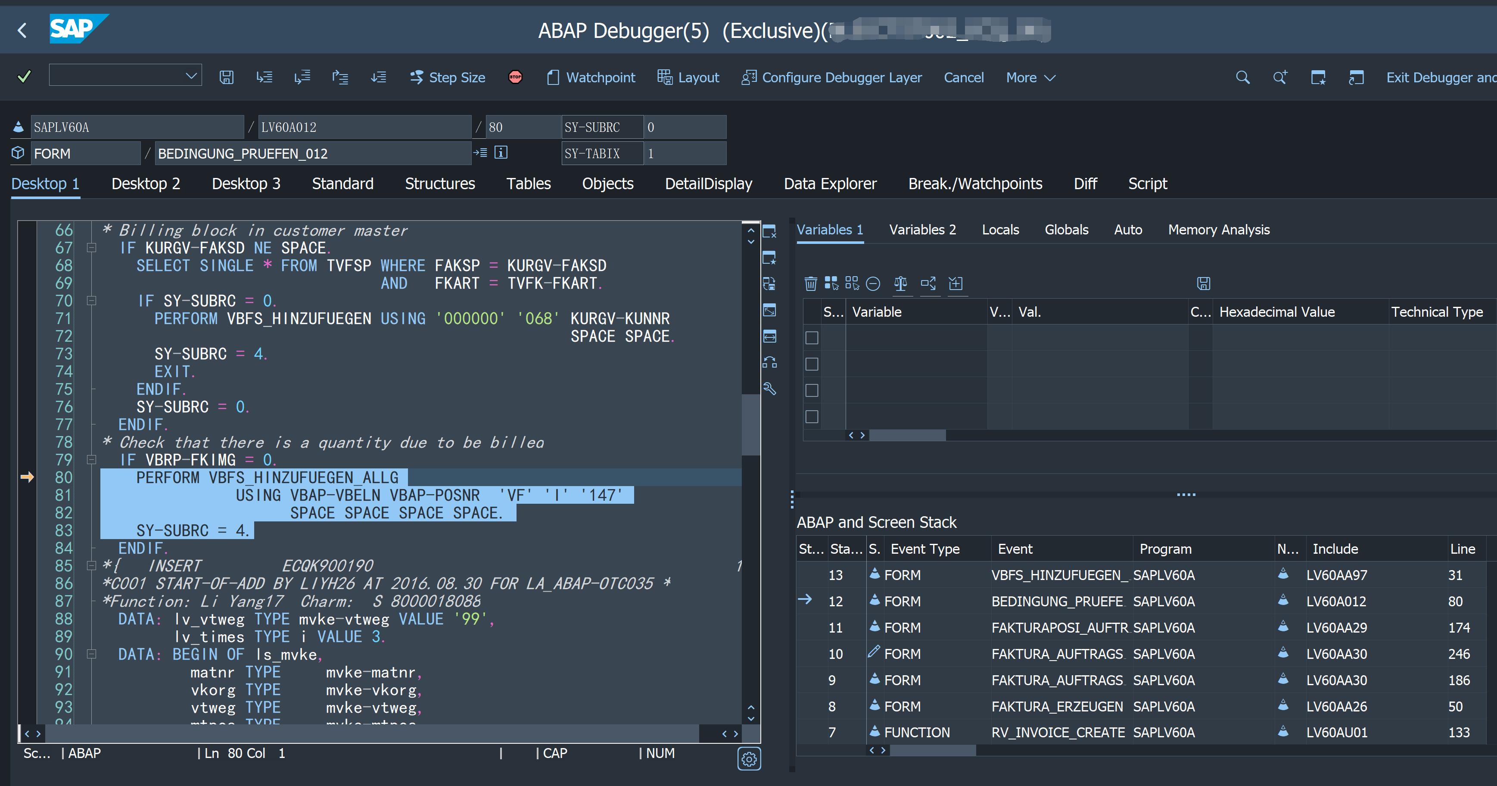Click the Find Next magnifier-plus icon
Screen dimensions: 1497x786
coord(1279,77)
